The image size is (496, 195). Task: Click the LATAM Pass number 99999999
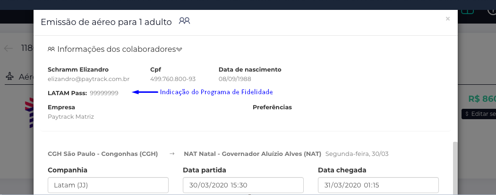click(x=104, y=93)
